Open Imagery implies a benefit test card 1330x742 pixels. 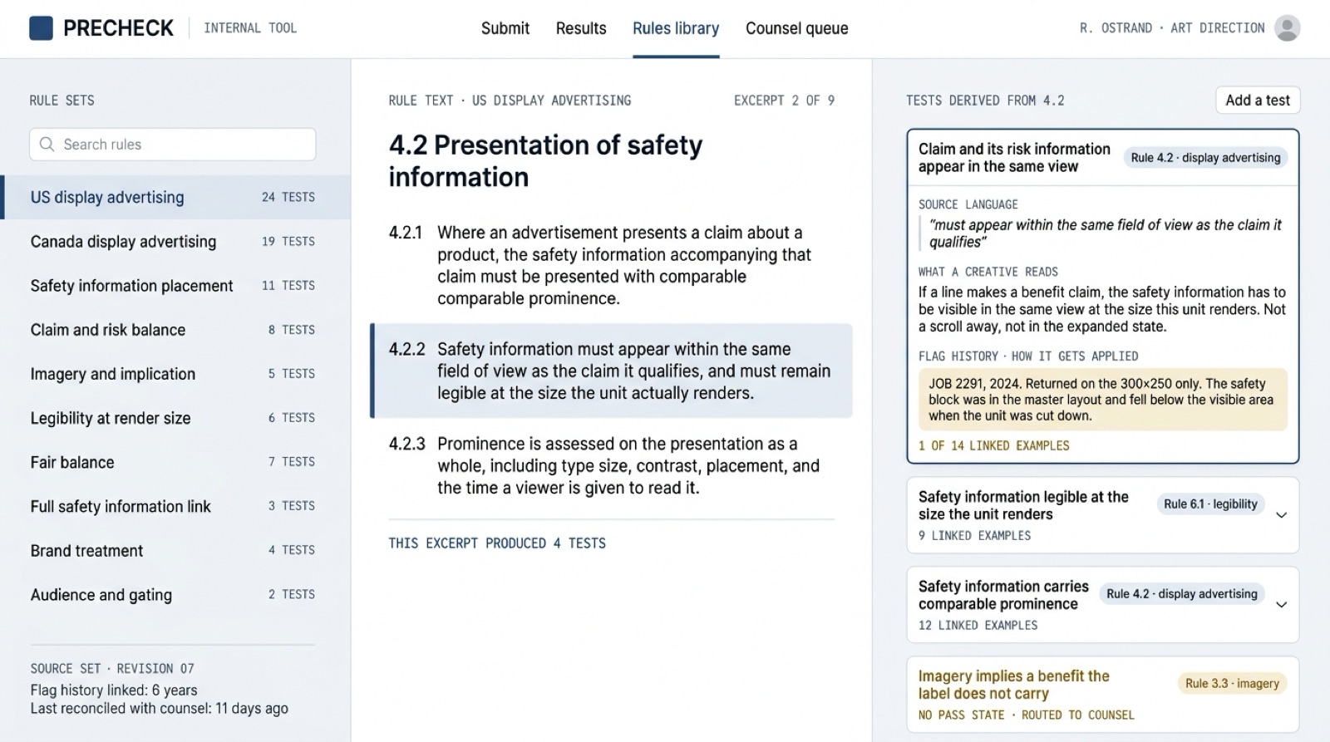pyautogui.click(x=1102, y=695)
